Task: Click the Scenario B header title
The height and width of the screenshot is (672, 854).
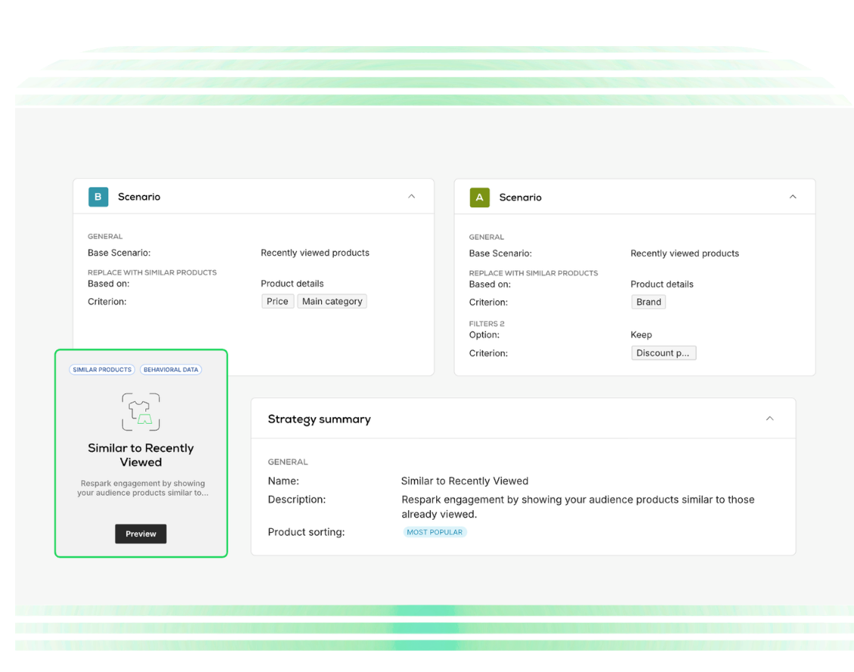Action: click(139, 197)
